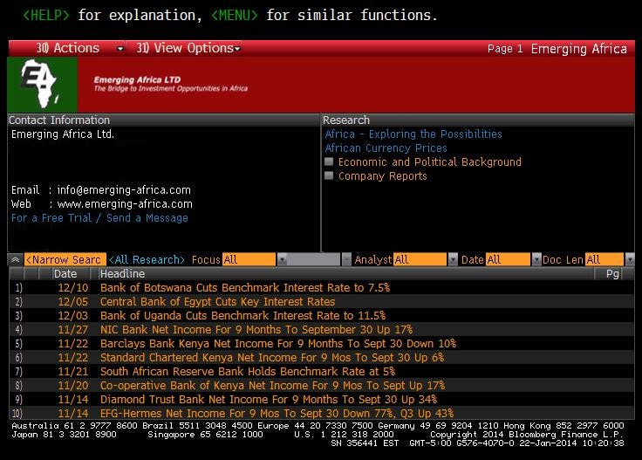This screenshot has height=460, width=642.
Task: Open Central Bank of Egypt headline
Action: [217, 301]
